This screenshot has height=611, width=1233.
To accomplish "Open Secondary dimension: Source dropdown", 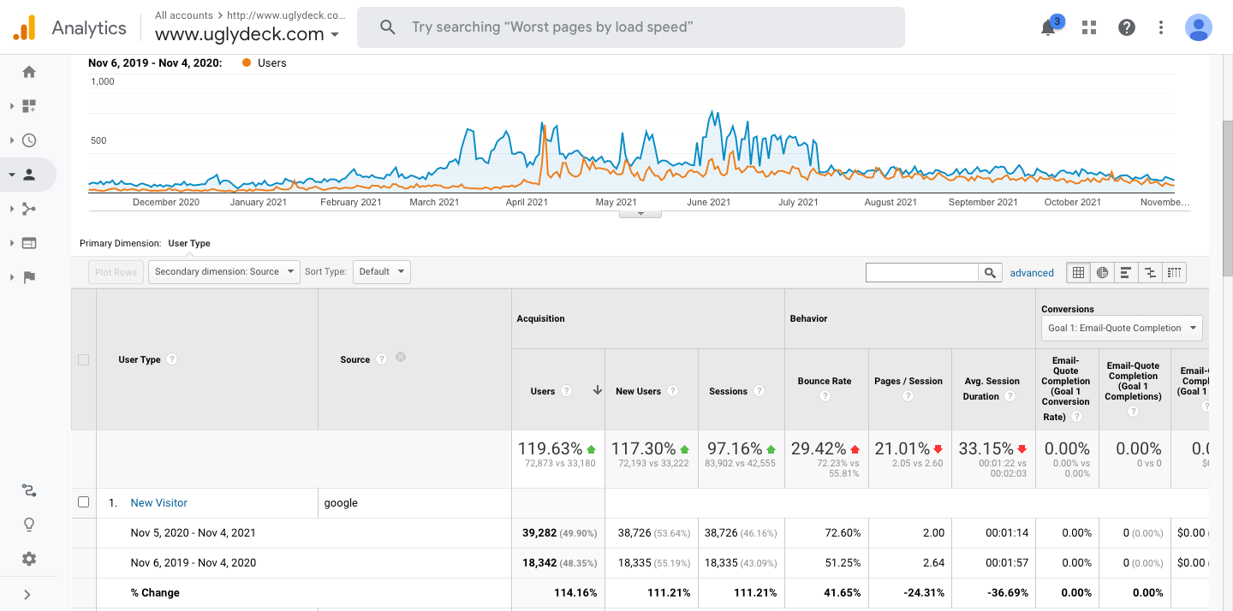I will (x=224, y=272).
